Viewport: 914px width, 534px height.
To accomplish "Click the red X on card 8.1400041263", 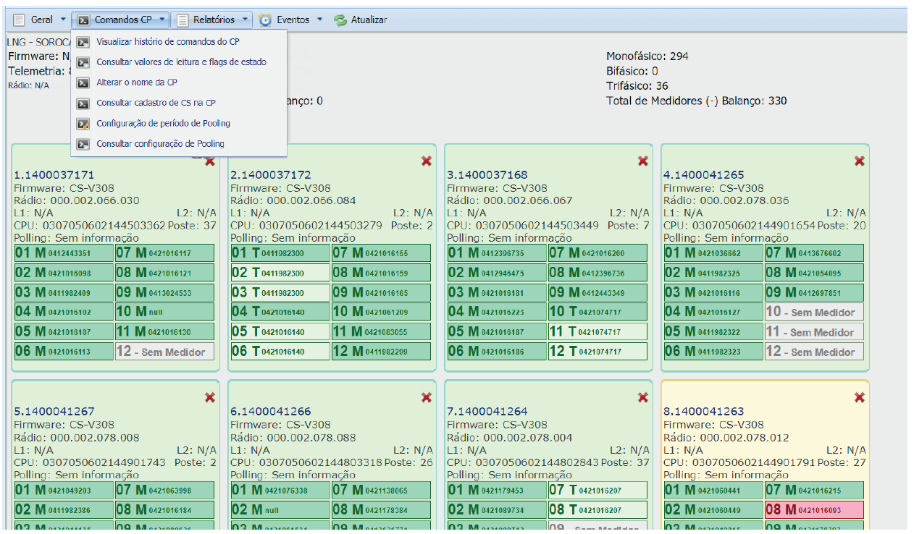I will 859,398.
